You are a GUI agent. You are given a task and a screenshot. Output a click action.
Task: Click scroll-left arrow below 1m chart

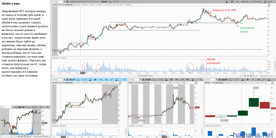(x=240, y=76)
